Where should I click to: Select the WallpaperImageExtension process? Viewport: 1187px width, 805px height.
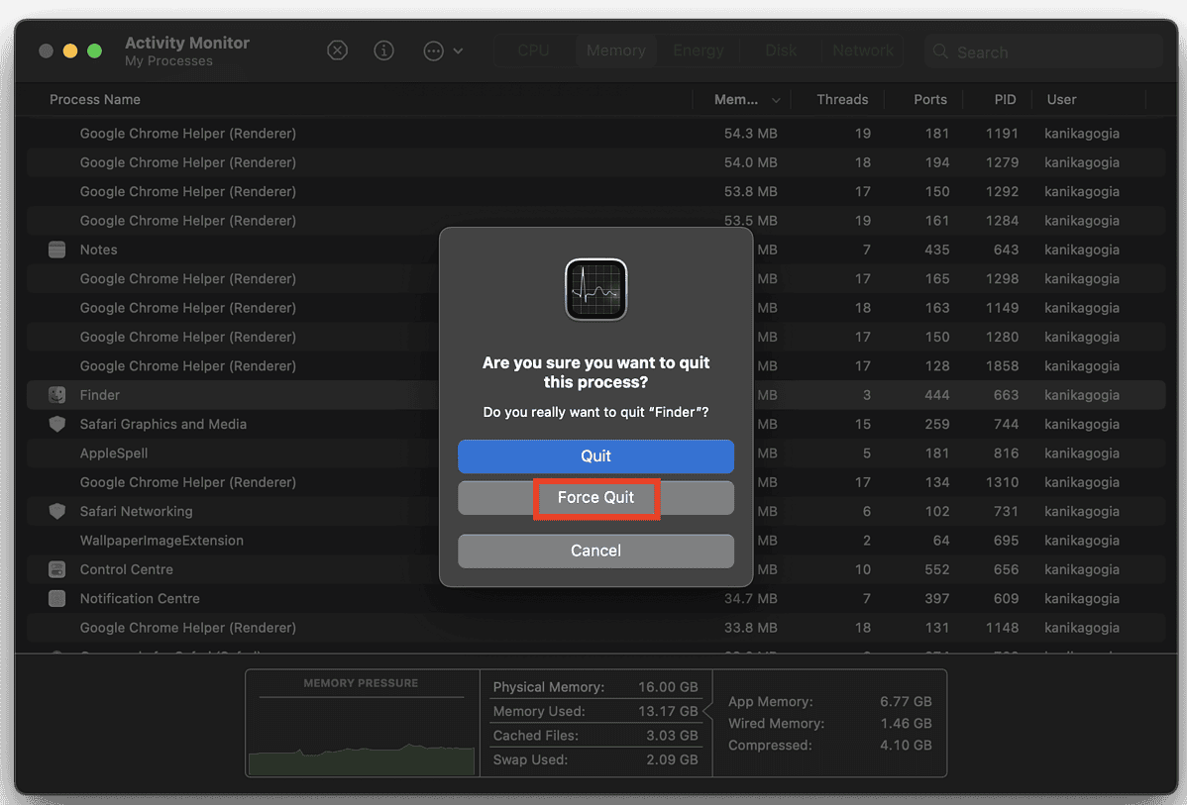[162, 541]
